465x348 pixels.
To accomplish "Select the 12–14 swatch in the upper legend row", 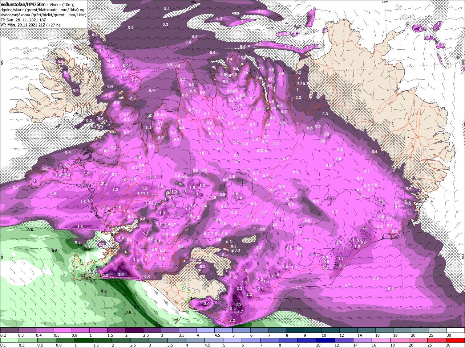I will pos(349,331).
